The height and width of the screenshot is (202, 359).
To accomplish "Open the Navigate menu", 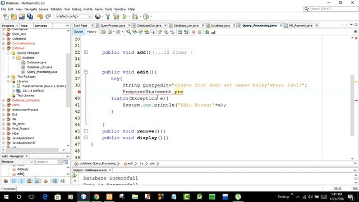I will pyautogui.click(x=30, y=9).
